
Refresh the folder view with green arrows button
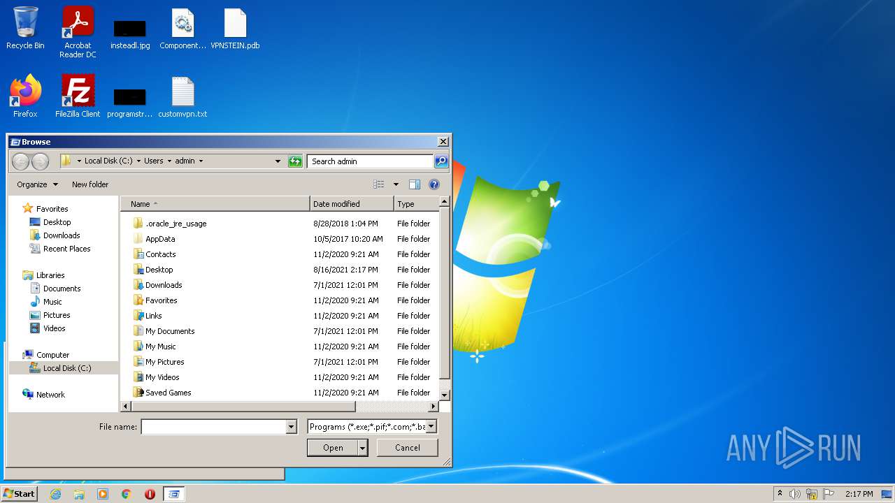(295, 161)
